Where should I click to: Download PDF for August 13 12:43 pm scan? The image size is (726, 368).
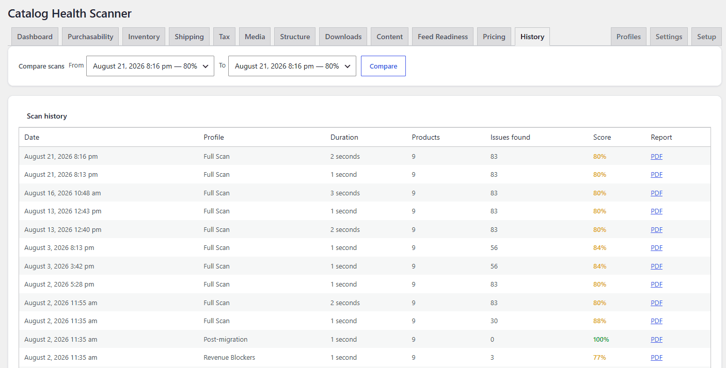(656, 211)
